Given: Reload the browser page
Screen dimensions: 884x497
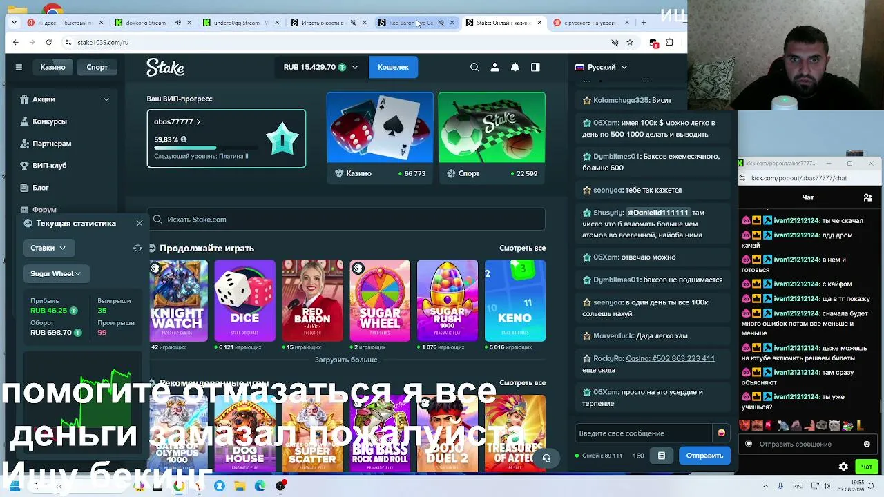Looking at the screenshot, I should pos(48,42).
